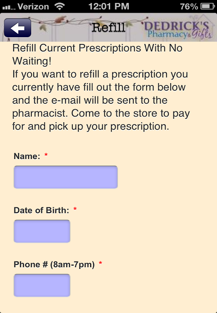Screen dimensions: 217x313
Task: Tap the paragraph about e-mailing the pharmacist
Action: (x=101, y=100)
